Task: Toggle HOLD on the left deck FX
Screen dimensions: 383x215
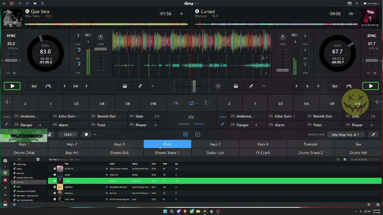Action: click(6, 117)
